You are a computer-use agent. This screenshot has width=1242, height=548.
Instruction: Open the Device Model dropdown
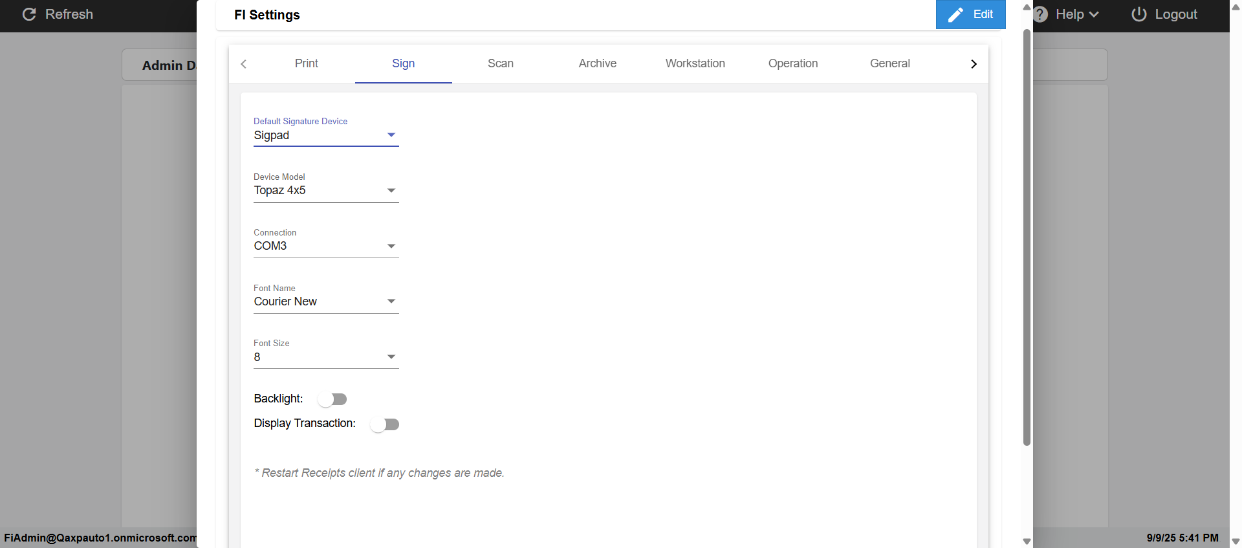pyautogui.click(x=326, y=190)
